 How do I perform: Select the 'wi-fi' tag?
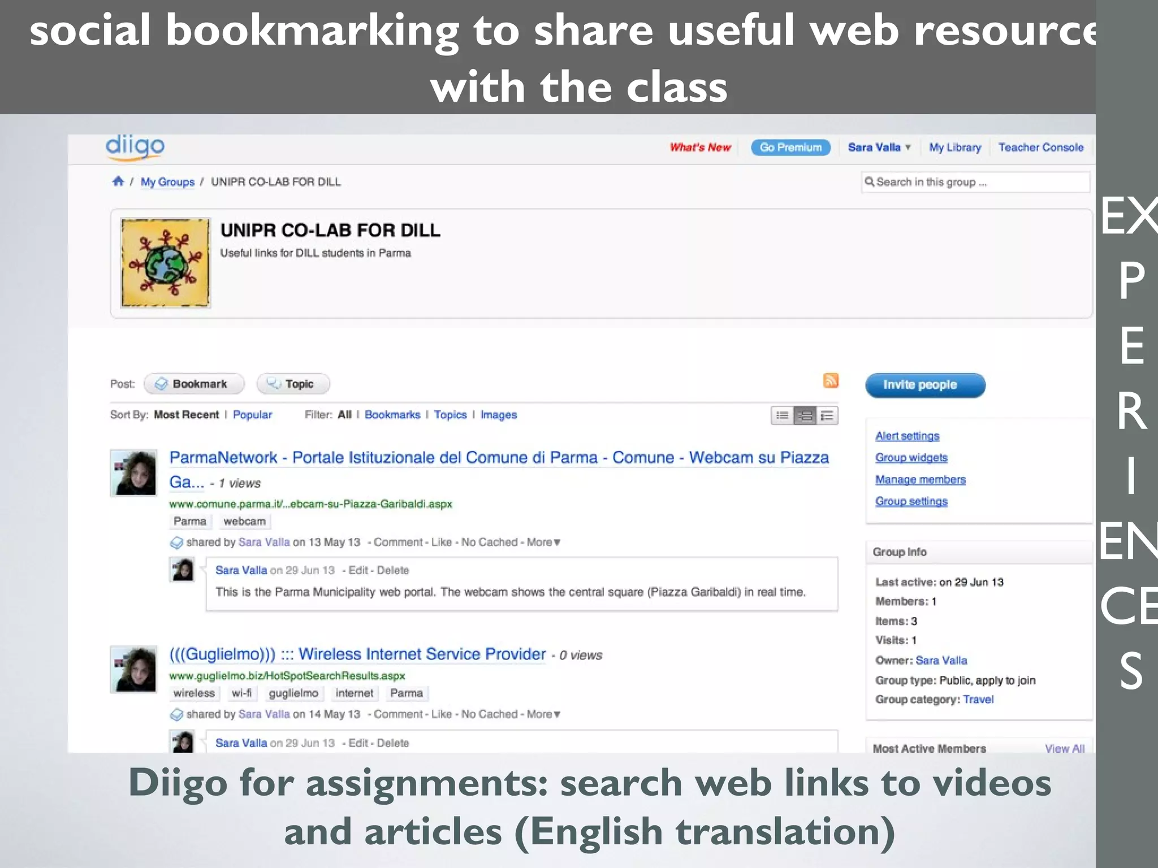coord(241,693)
